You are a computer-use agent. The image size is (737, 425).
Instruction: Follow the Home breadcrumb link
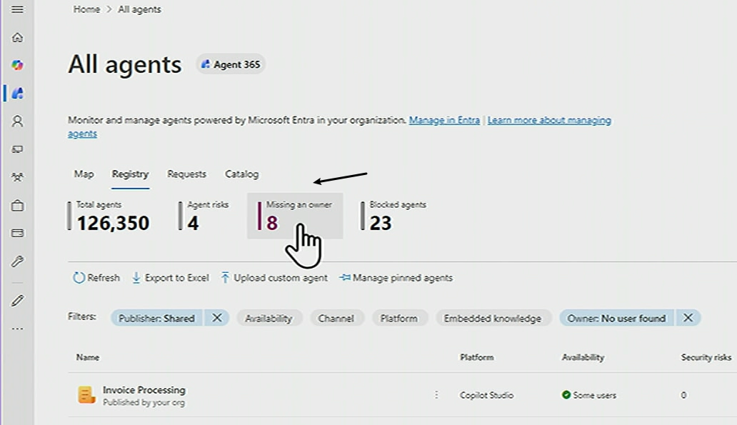[x=86, y=9]
